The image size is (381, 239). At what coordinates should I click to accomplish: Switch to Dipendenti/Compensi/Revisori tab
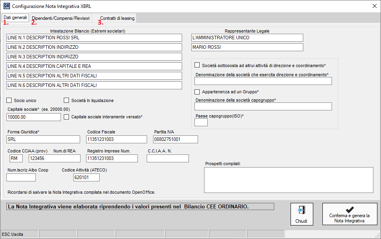click(x=61, y=18)
